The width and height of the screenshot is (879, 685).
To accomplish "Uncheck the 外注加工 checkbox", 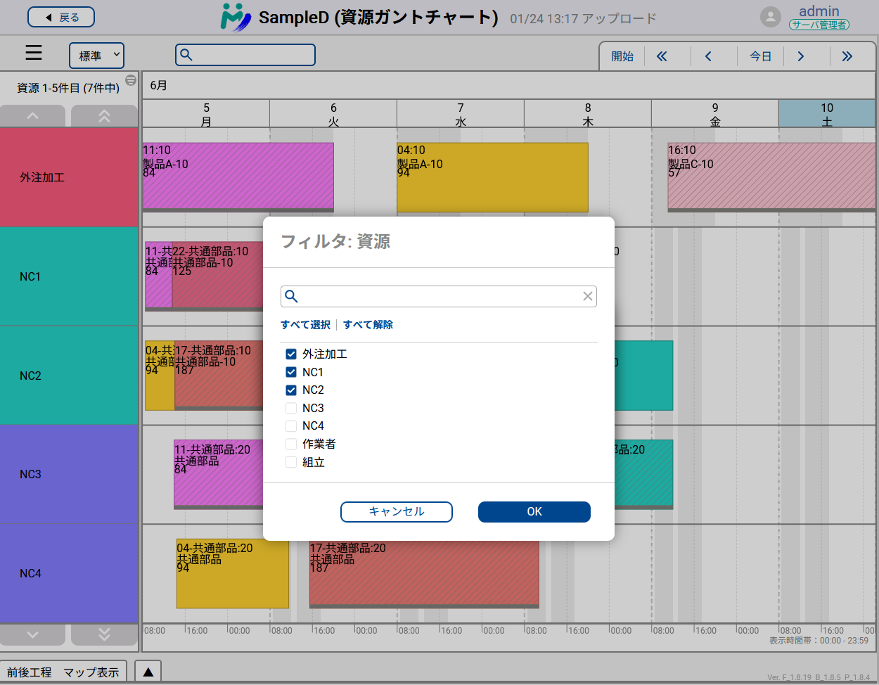I will (x=291, y=354).
